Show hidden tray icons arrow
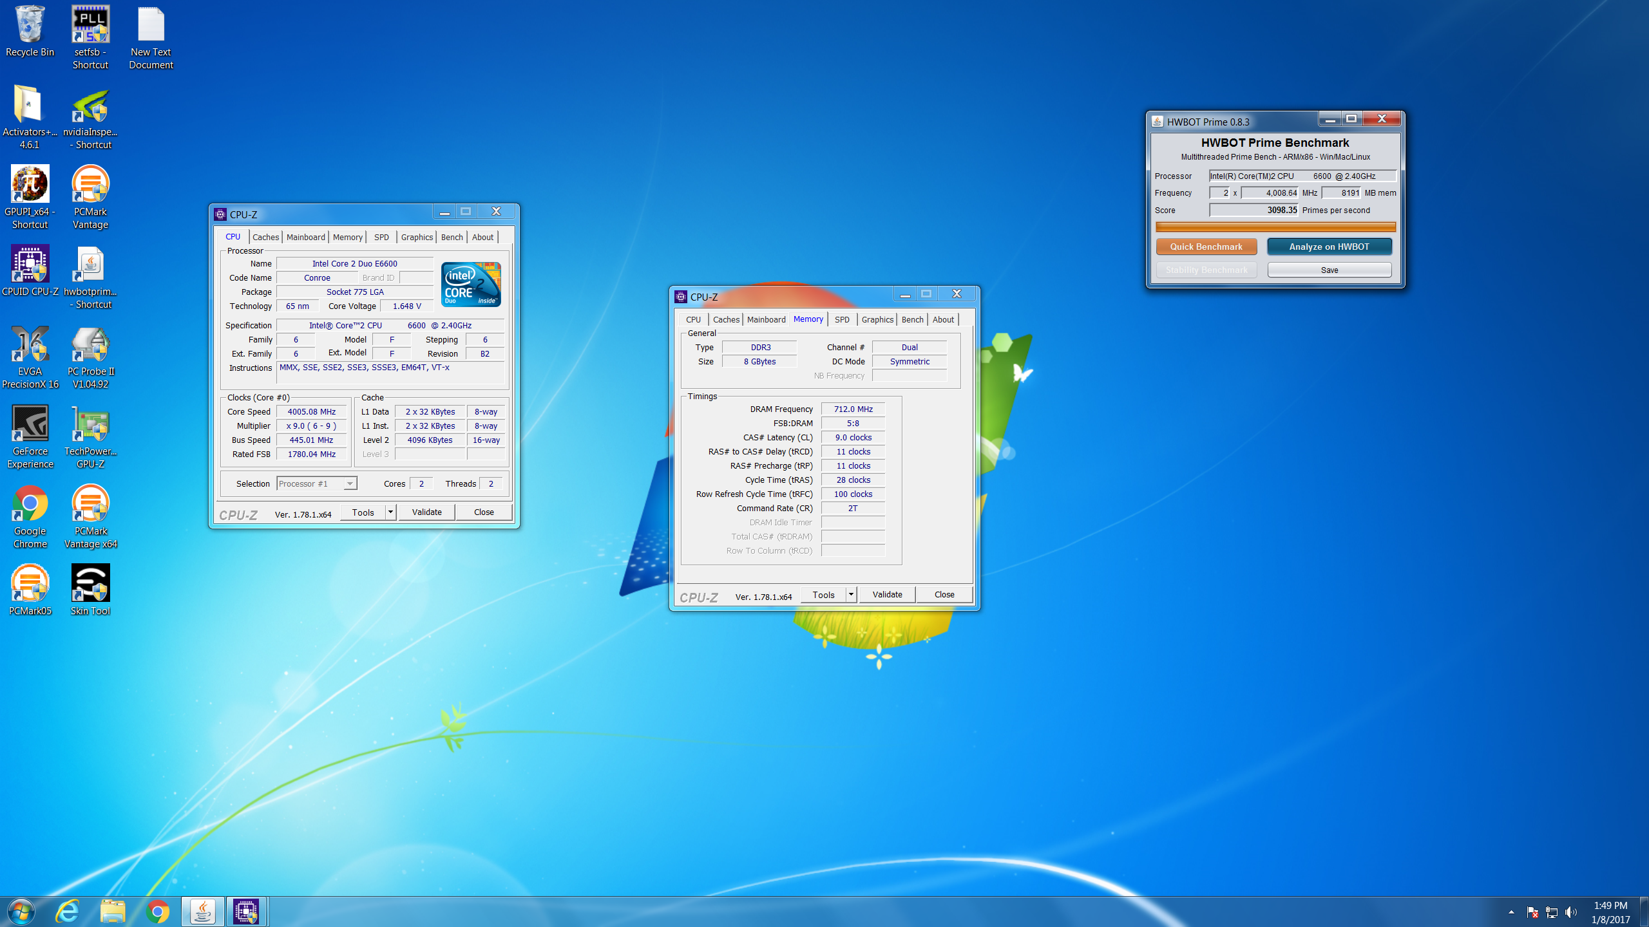The image size is (1649, 927). pyautogui.click(x=1511, y=912)
